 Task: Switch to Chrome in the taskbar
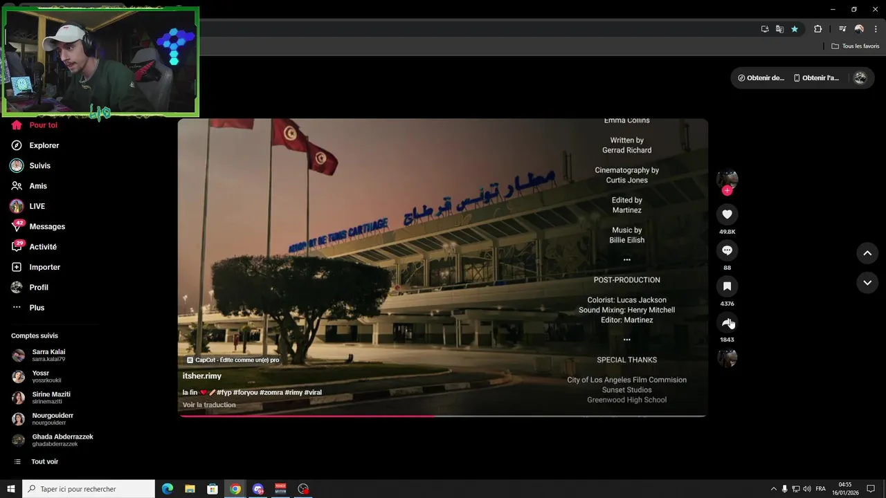click(x=235, y=489)
